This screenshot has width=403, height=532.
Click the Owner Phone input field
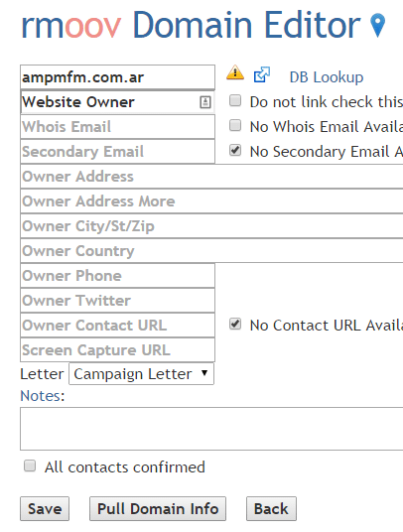(x=118, y=276)
